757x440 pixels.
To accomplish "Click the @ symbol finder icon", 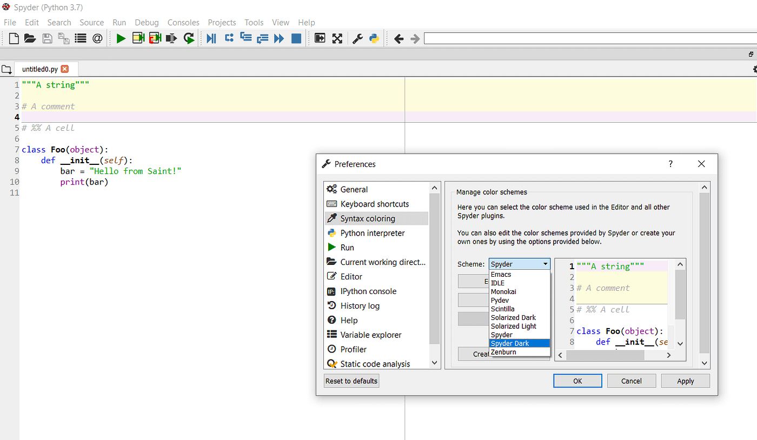I will pyautogui.click(x=97, y=38).
